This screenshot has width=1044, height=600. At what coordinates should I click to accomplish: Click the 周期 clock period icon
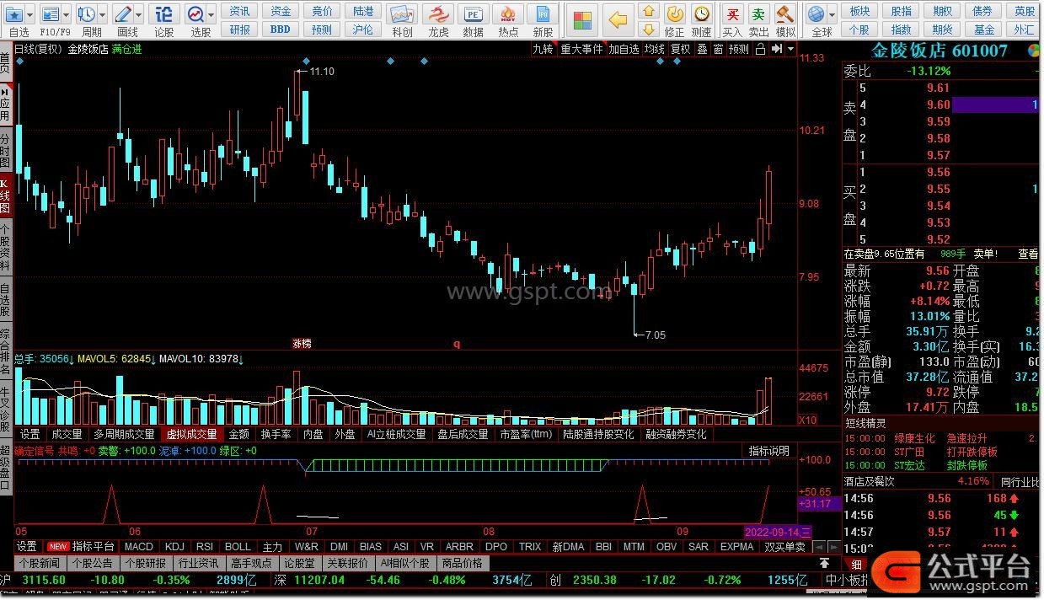(x=87, y=14)
